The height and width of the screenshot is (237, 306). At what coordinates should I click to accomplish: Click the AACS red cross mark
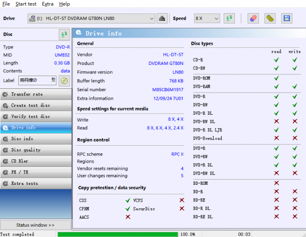click(x=128, y=217)
